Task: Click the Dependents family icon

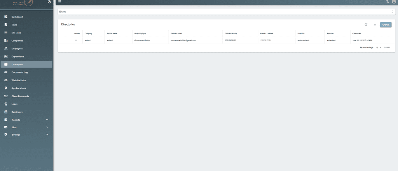Action: [x=6, y=56]
